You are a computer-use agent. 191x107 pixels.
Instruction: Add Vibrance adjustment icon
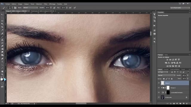179,60
